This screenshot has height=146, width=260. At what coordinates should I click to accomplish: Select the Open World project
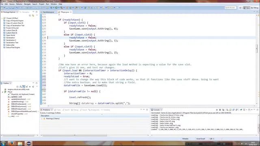(x=11, y=35)
